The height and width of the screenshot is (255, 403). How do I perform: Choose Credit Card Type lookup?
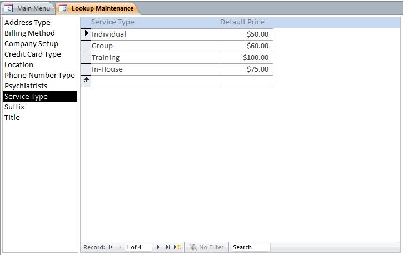[40, 54]
